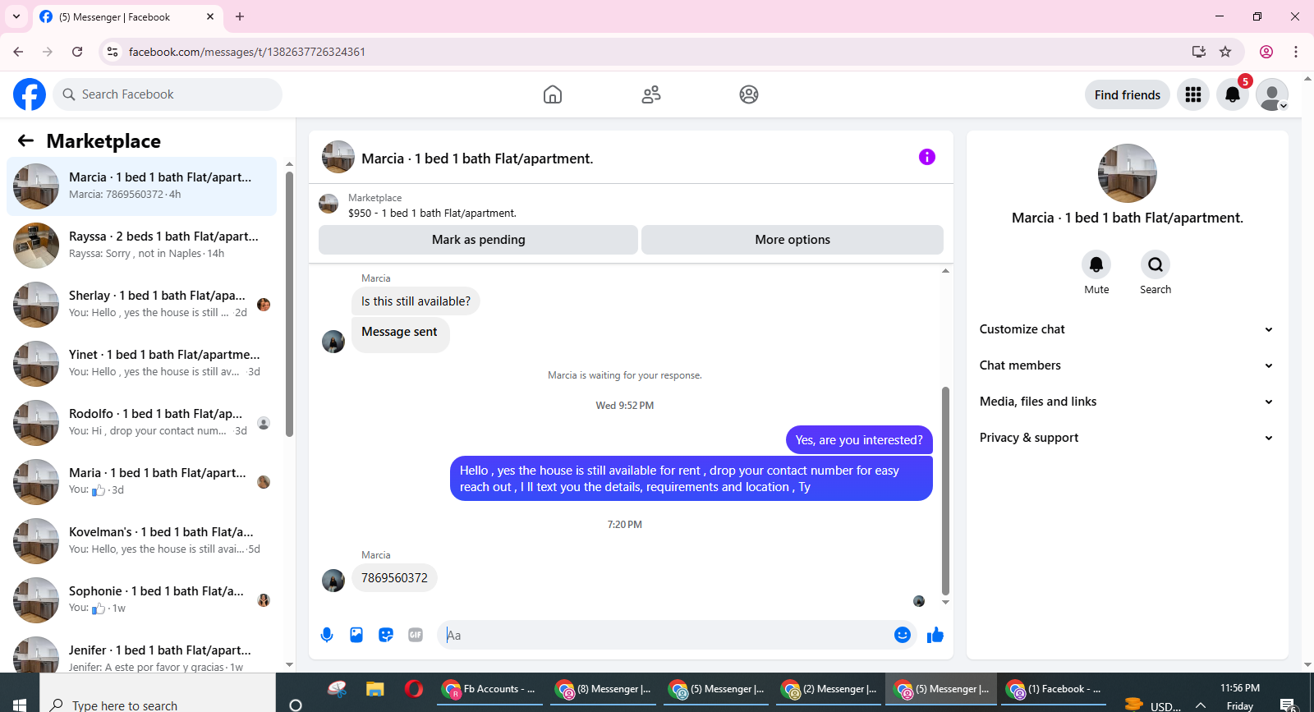Viewport: 1314px width, 712px height.
Task: Go back using the Marketplace back arrow
Action: coord(25,140)
